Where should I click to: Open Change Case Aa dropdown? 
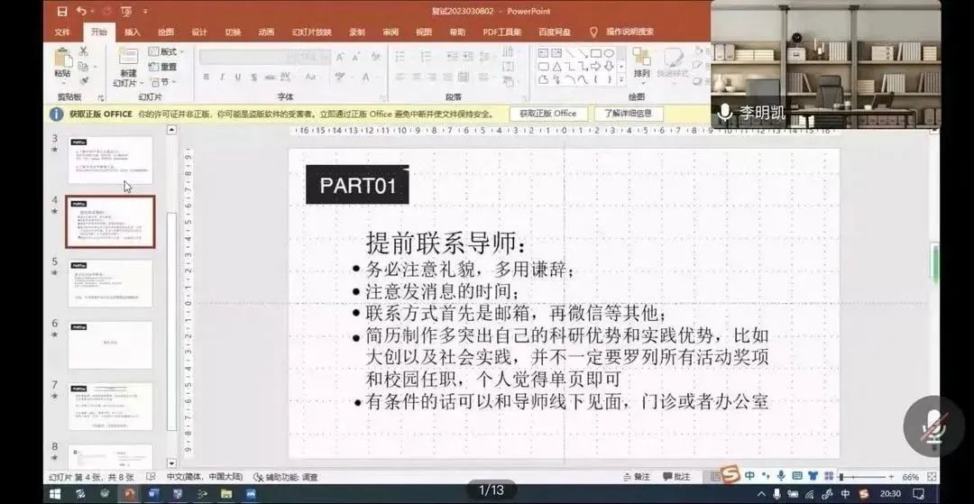pyautogui.click(x=310, y=77)
